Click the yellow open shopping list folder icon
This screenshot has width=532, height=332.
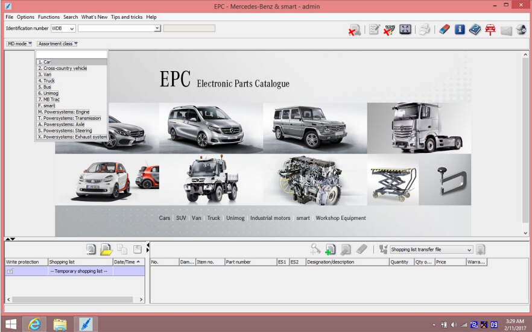point(106,249)
